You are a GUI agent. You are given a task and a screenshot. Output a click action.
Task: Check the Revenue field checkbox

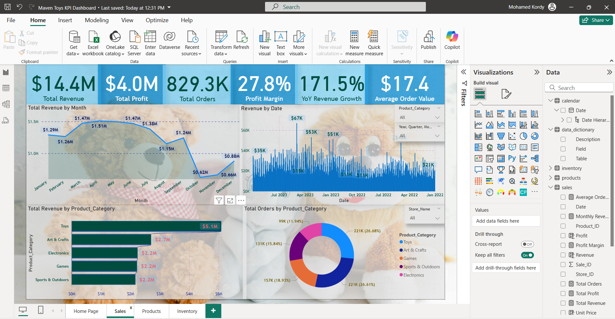click(x=563, y=255)
